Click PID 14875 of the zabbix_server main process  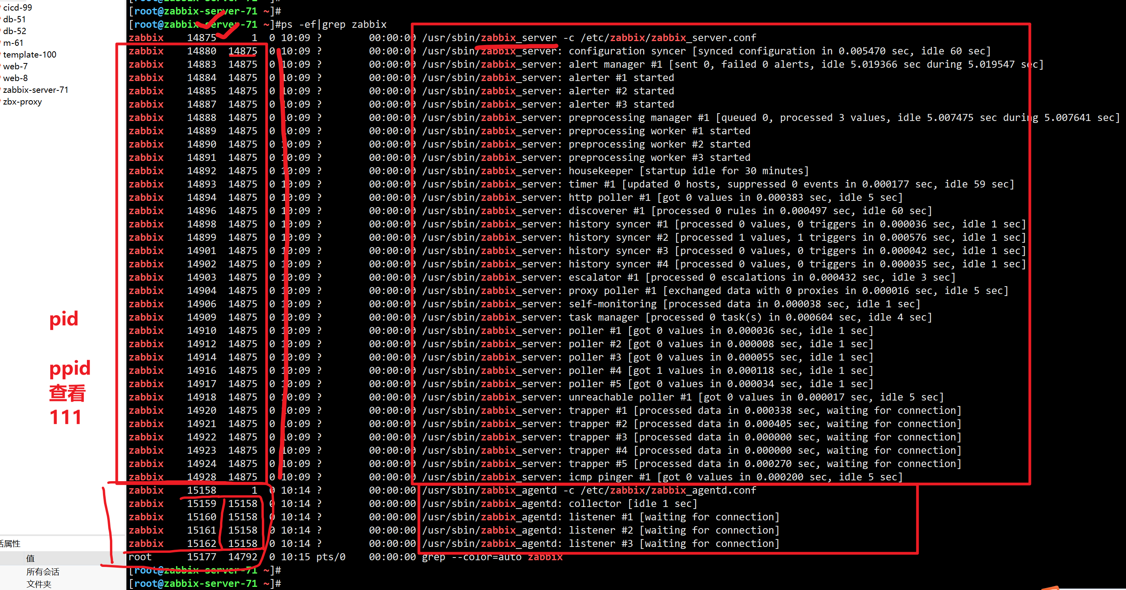pyautogui.click(x=202, y=38)
